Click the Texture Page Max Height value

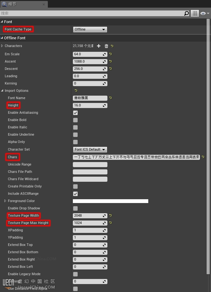coord(90,223)
